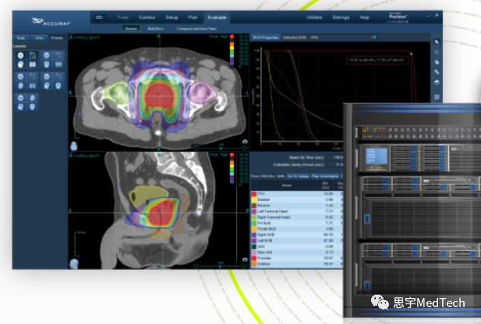Click the head orientation icon in axial view
Image resolution: width=481 pixels, height=324 pixels.
(x=74, y=146)
